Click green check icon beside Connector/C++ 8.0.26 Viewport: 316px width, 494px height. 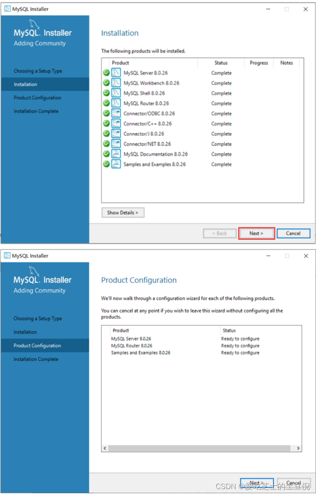click(106, 123)
